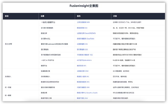Click the 兼容标准SQL advantage cell

coord(126,33)
